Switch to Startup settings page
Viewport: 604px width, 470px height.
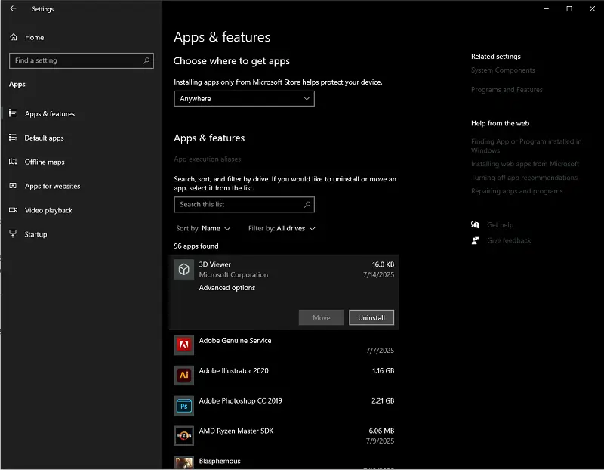coord(35,235)
